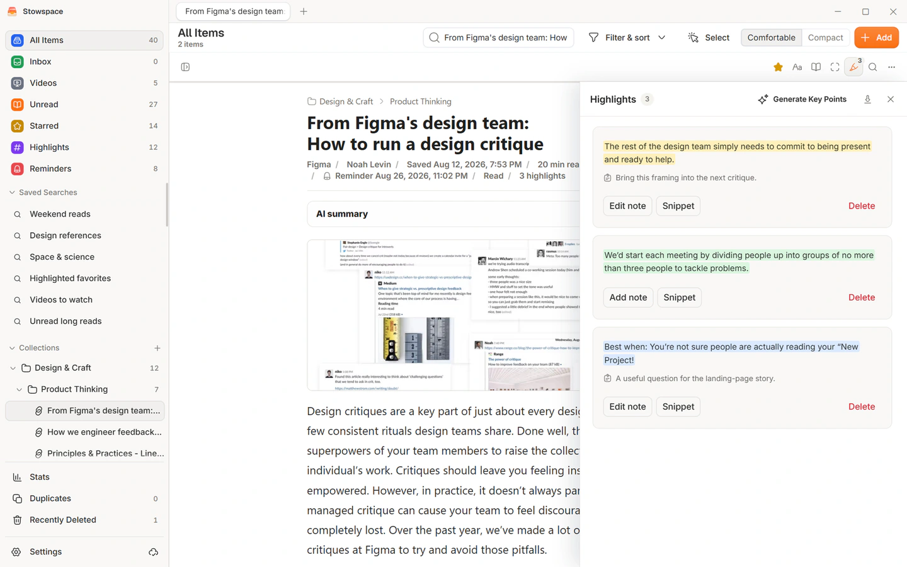Open Videos to watch saved search
Screen dimensions: 907x567
click(x=84, y=299)
